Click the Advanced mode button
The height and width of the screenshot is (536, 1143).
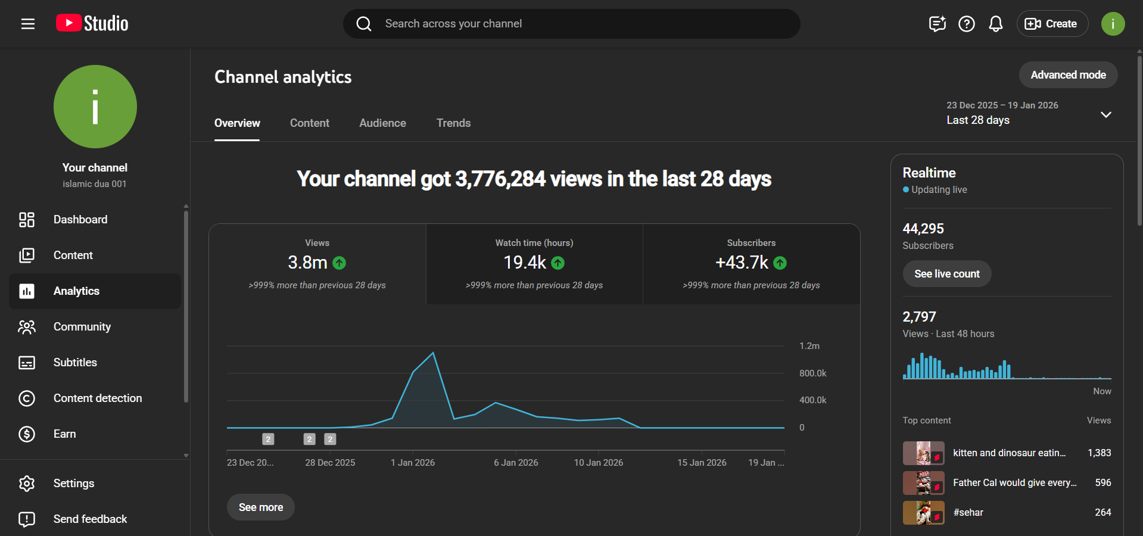[1067, 75]
